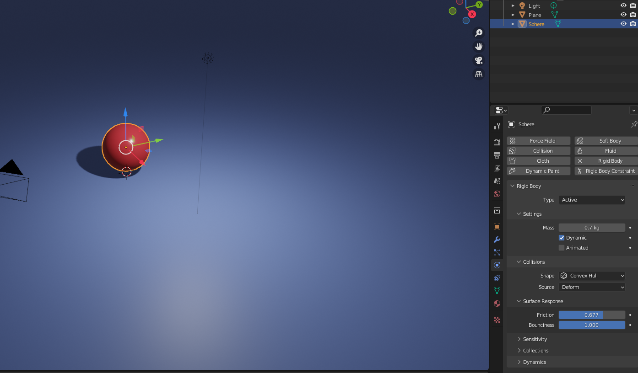Switch perspective/orthographic with the grid icon

[479, 74]
